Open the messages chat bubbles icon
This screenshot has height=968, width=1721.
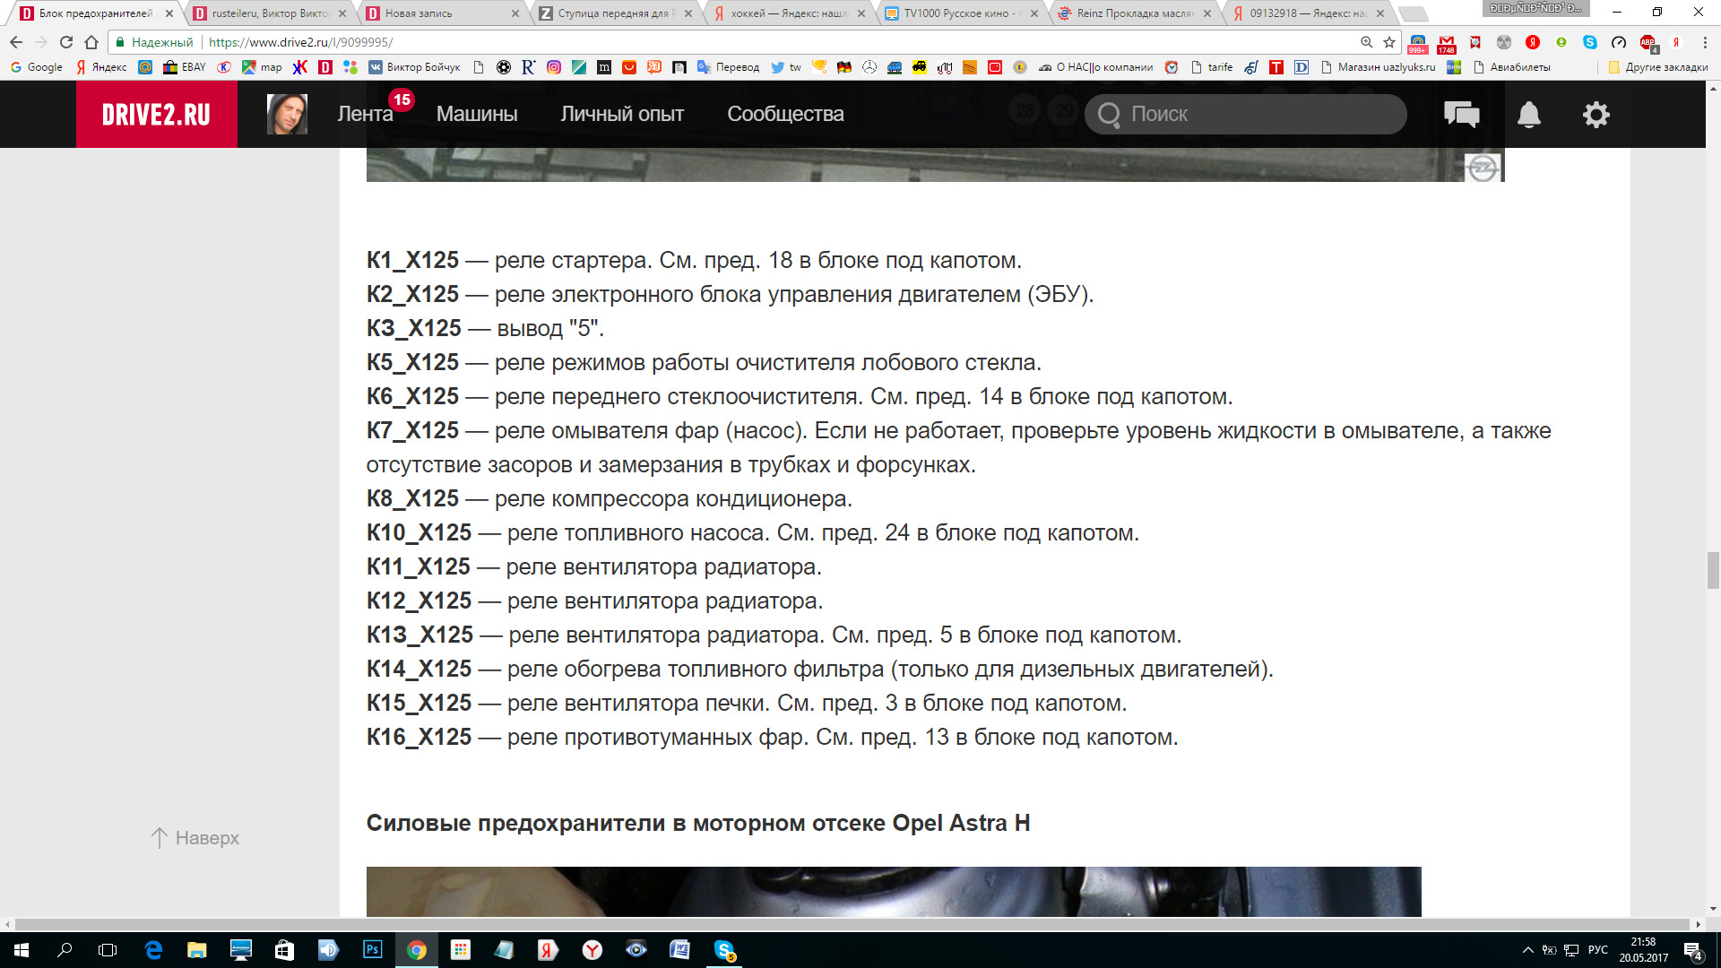click(1461, 115)
